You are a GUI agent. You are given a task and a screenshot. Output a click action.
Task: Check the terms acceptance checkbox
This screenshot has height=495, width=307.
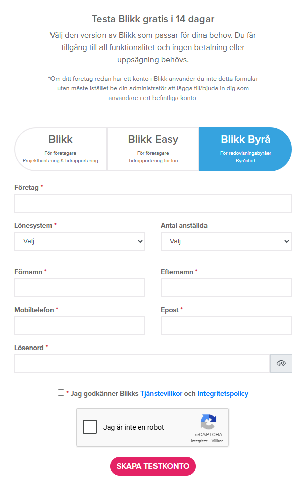[61, 392]
